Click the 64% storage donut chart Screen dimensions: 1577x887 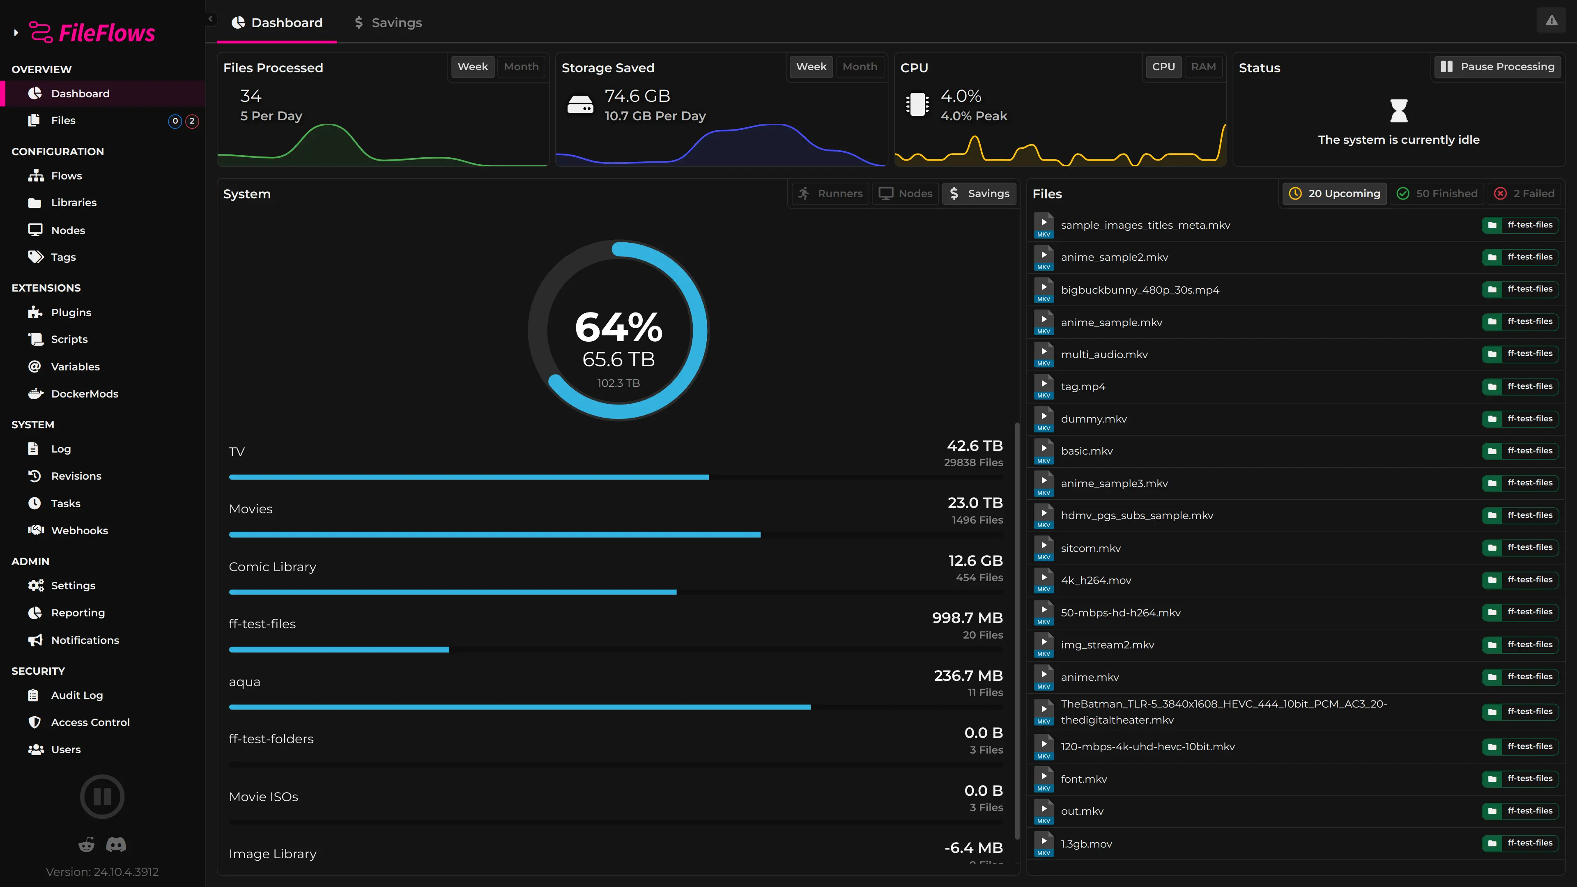(x=618, y=331)
